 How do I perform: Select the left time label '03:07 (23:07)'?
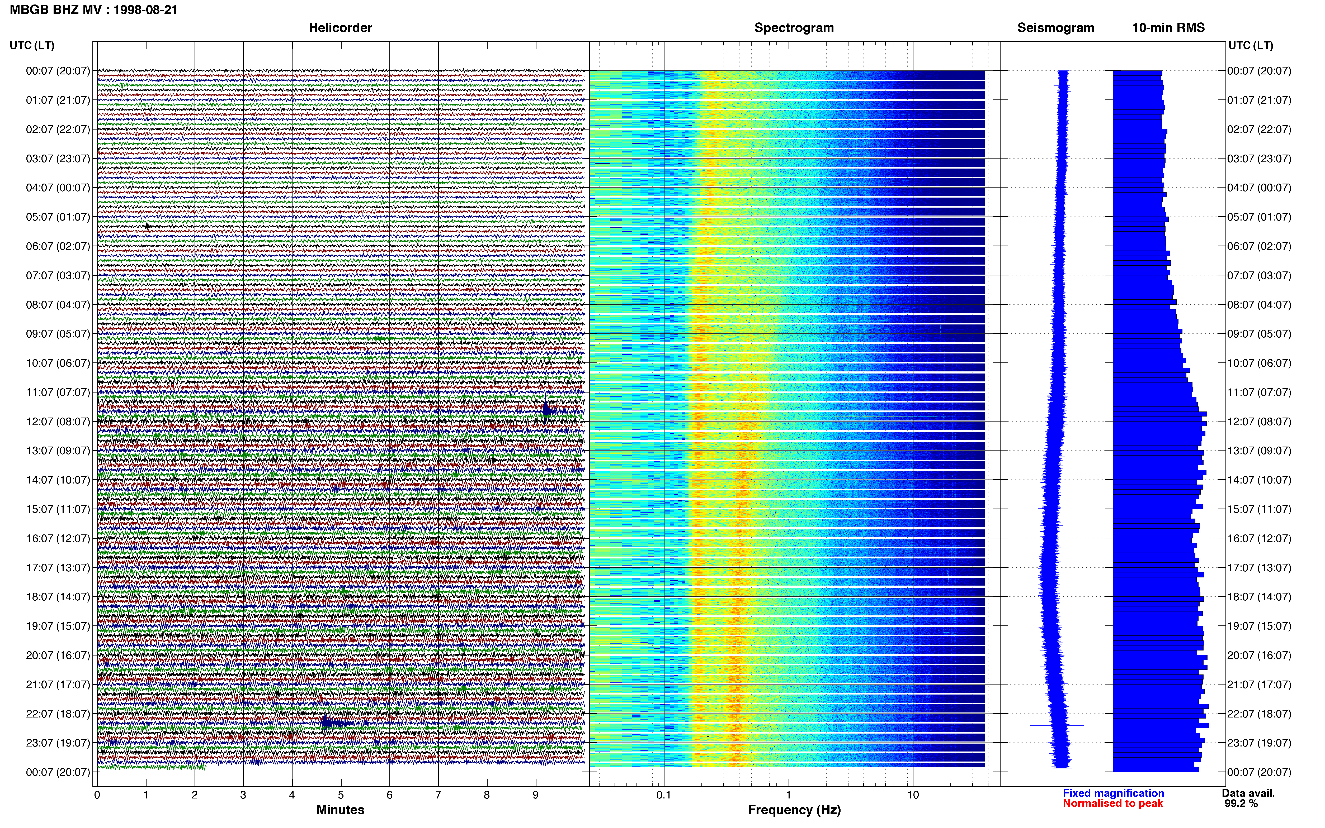[x=58, y=159]
